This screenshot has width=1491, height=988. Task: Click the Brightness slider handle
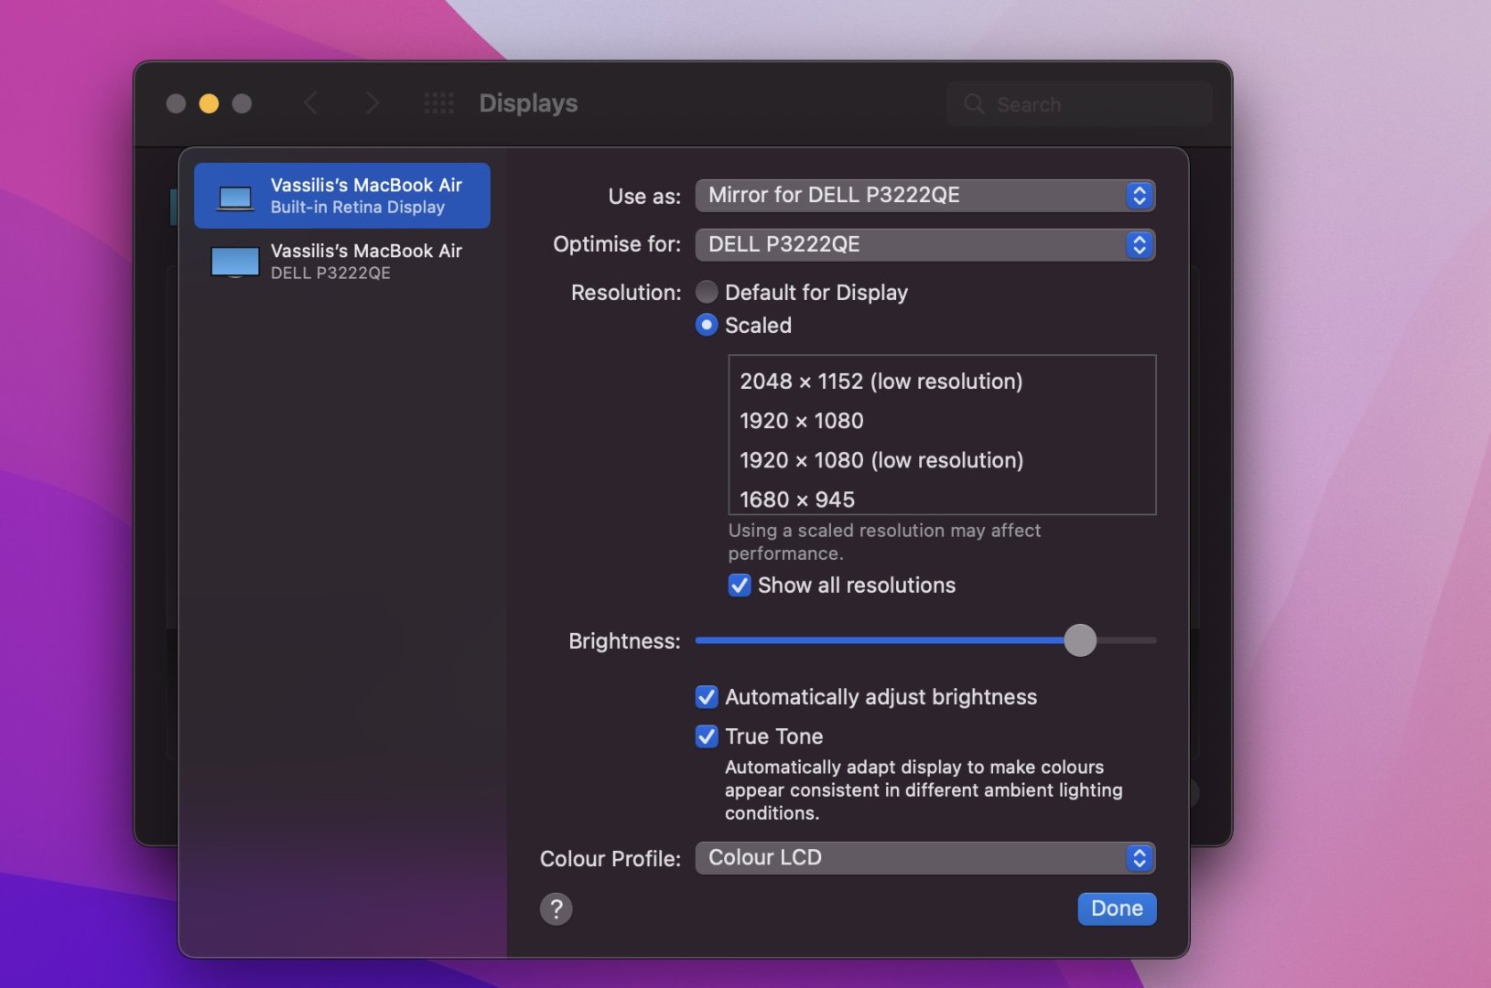pos(1080,640)
